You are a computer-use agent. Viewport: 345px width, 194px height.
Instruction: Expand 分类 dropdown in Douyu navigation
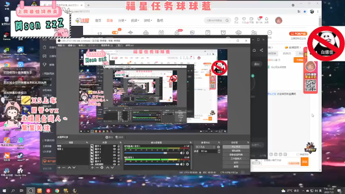pyautogui.click(x=122, y=20)
